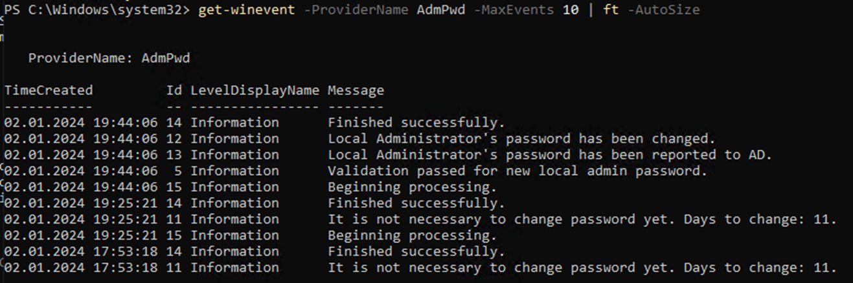Click the PS C:\Windows\system32 prompt

tap(93, 10)
